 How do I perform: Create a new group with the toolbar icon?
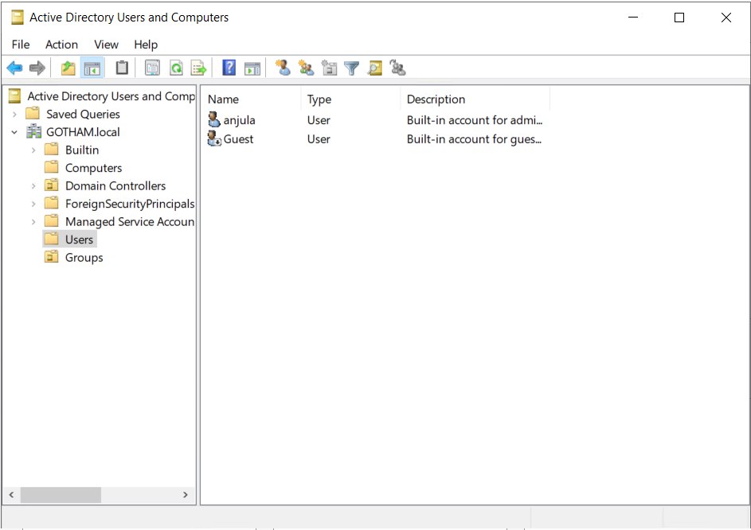[x=306, y=68]
